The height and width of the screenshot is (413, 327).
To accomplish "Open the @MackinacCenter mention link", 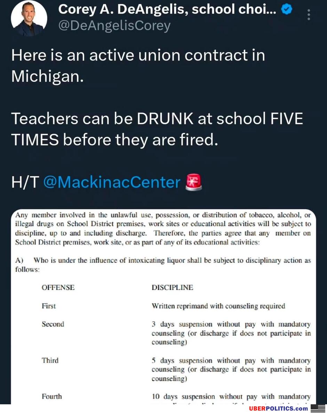I will click(x=112, y=182).
